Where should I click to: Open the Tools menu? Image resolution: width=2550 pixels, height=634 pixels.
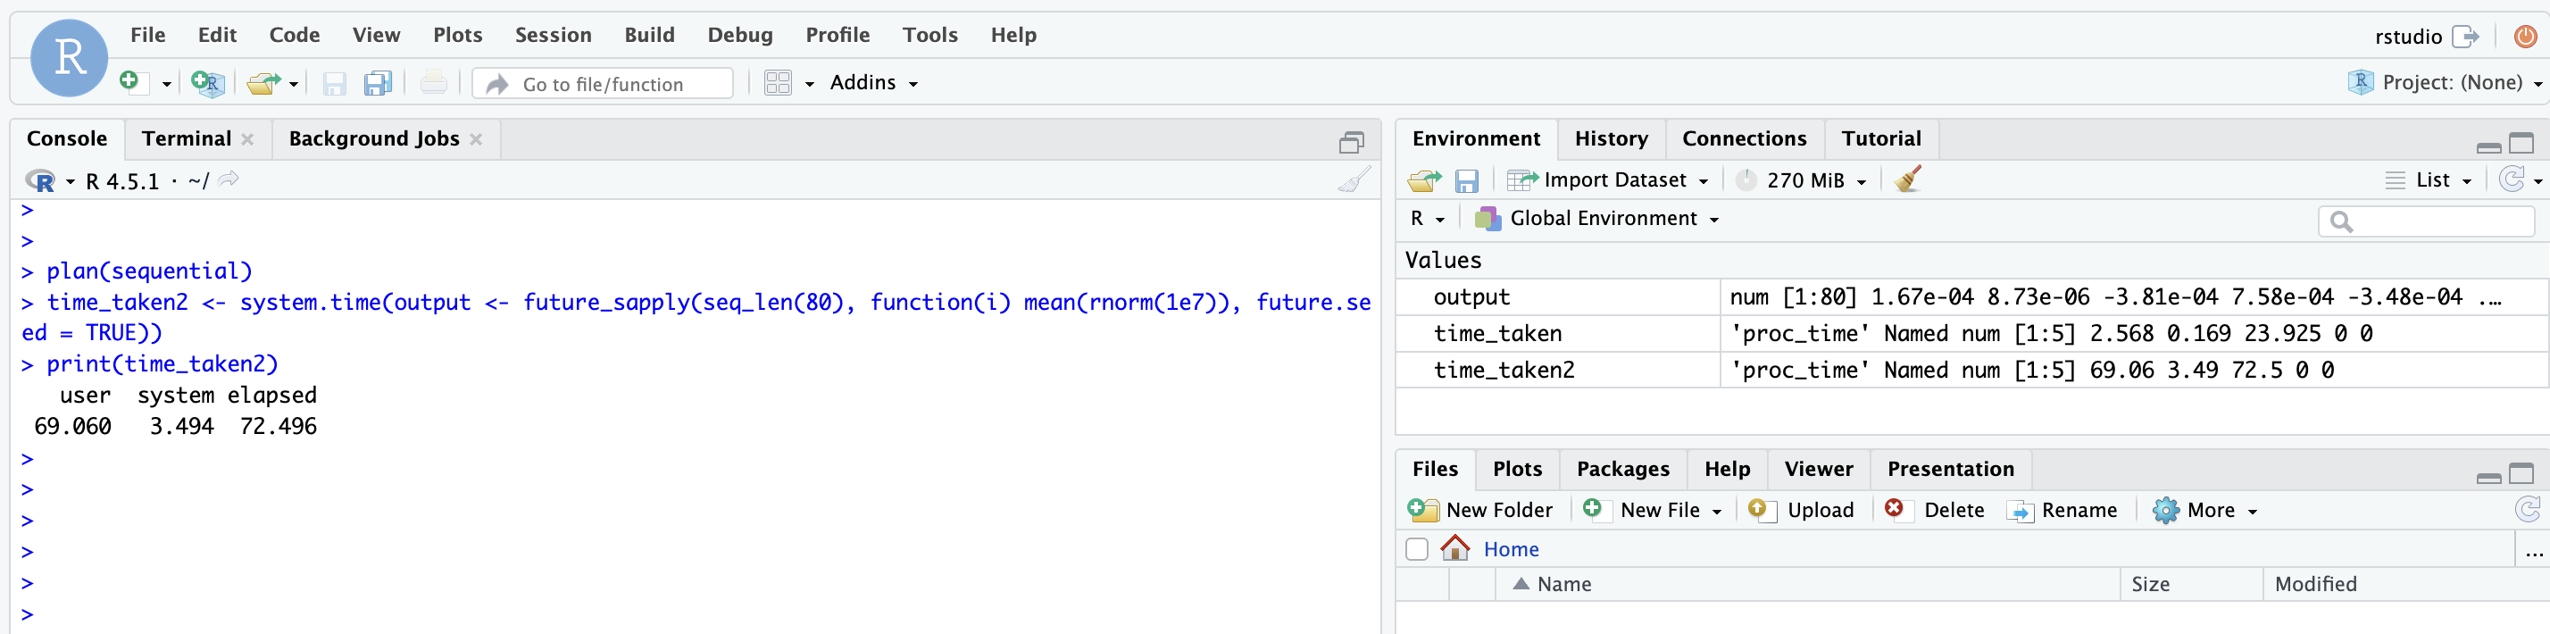(929, 35)
